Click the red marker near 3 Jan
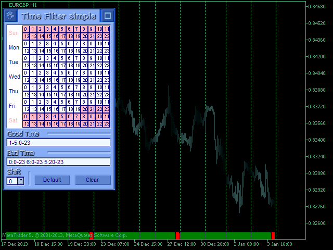The width and height of the screenshot is (333, 250). 273,235
